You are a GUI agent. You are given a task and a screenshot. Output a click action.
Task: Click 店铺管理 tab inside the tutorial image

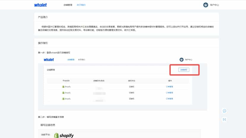pos(71,60)
